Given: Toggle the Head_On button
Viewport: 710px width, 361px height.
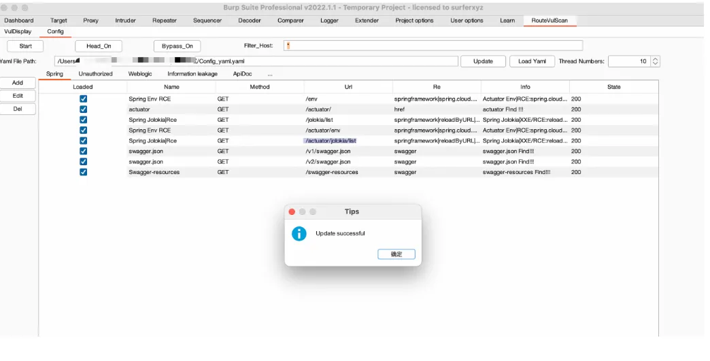Looking at the screenshot, I should click(99, 46).
